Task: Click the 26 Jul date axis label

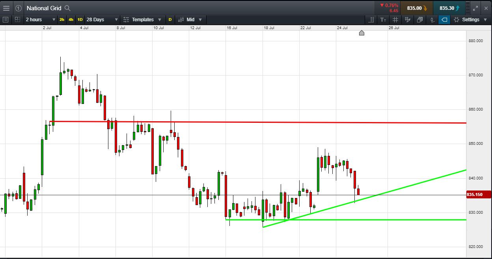Action: point(394,28)
